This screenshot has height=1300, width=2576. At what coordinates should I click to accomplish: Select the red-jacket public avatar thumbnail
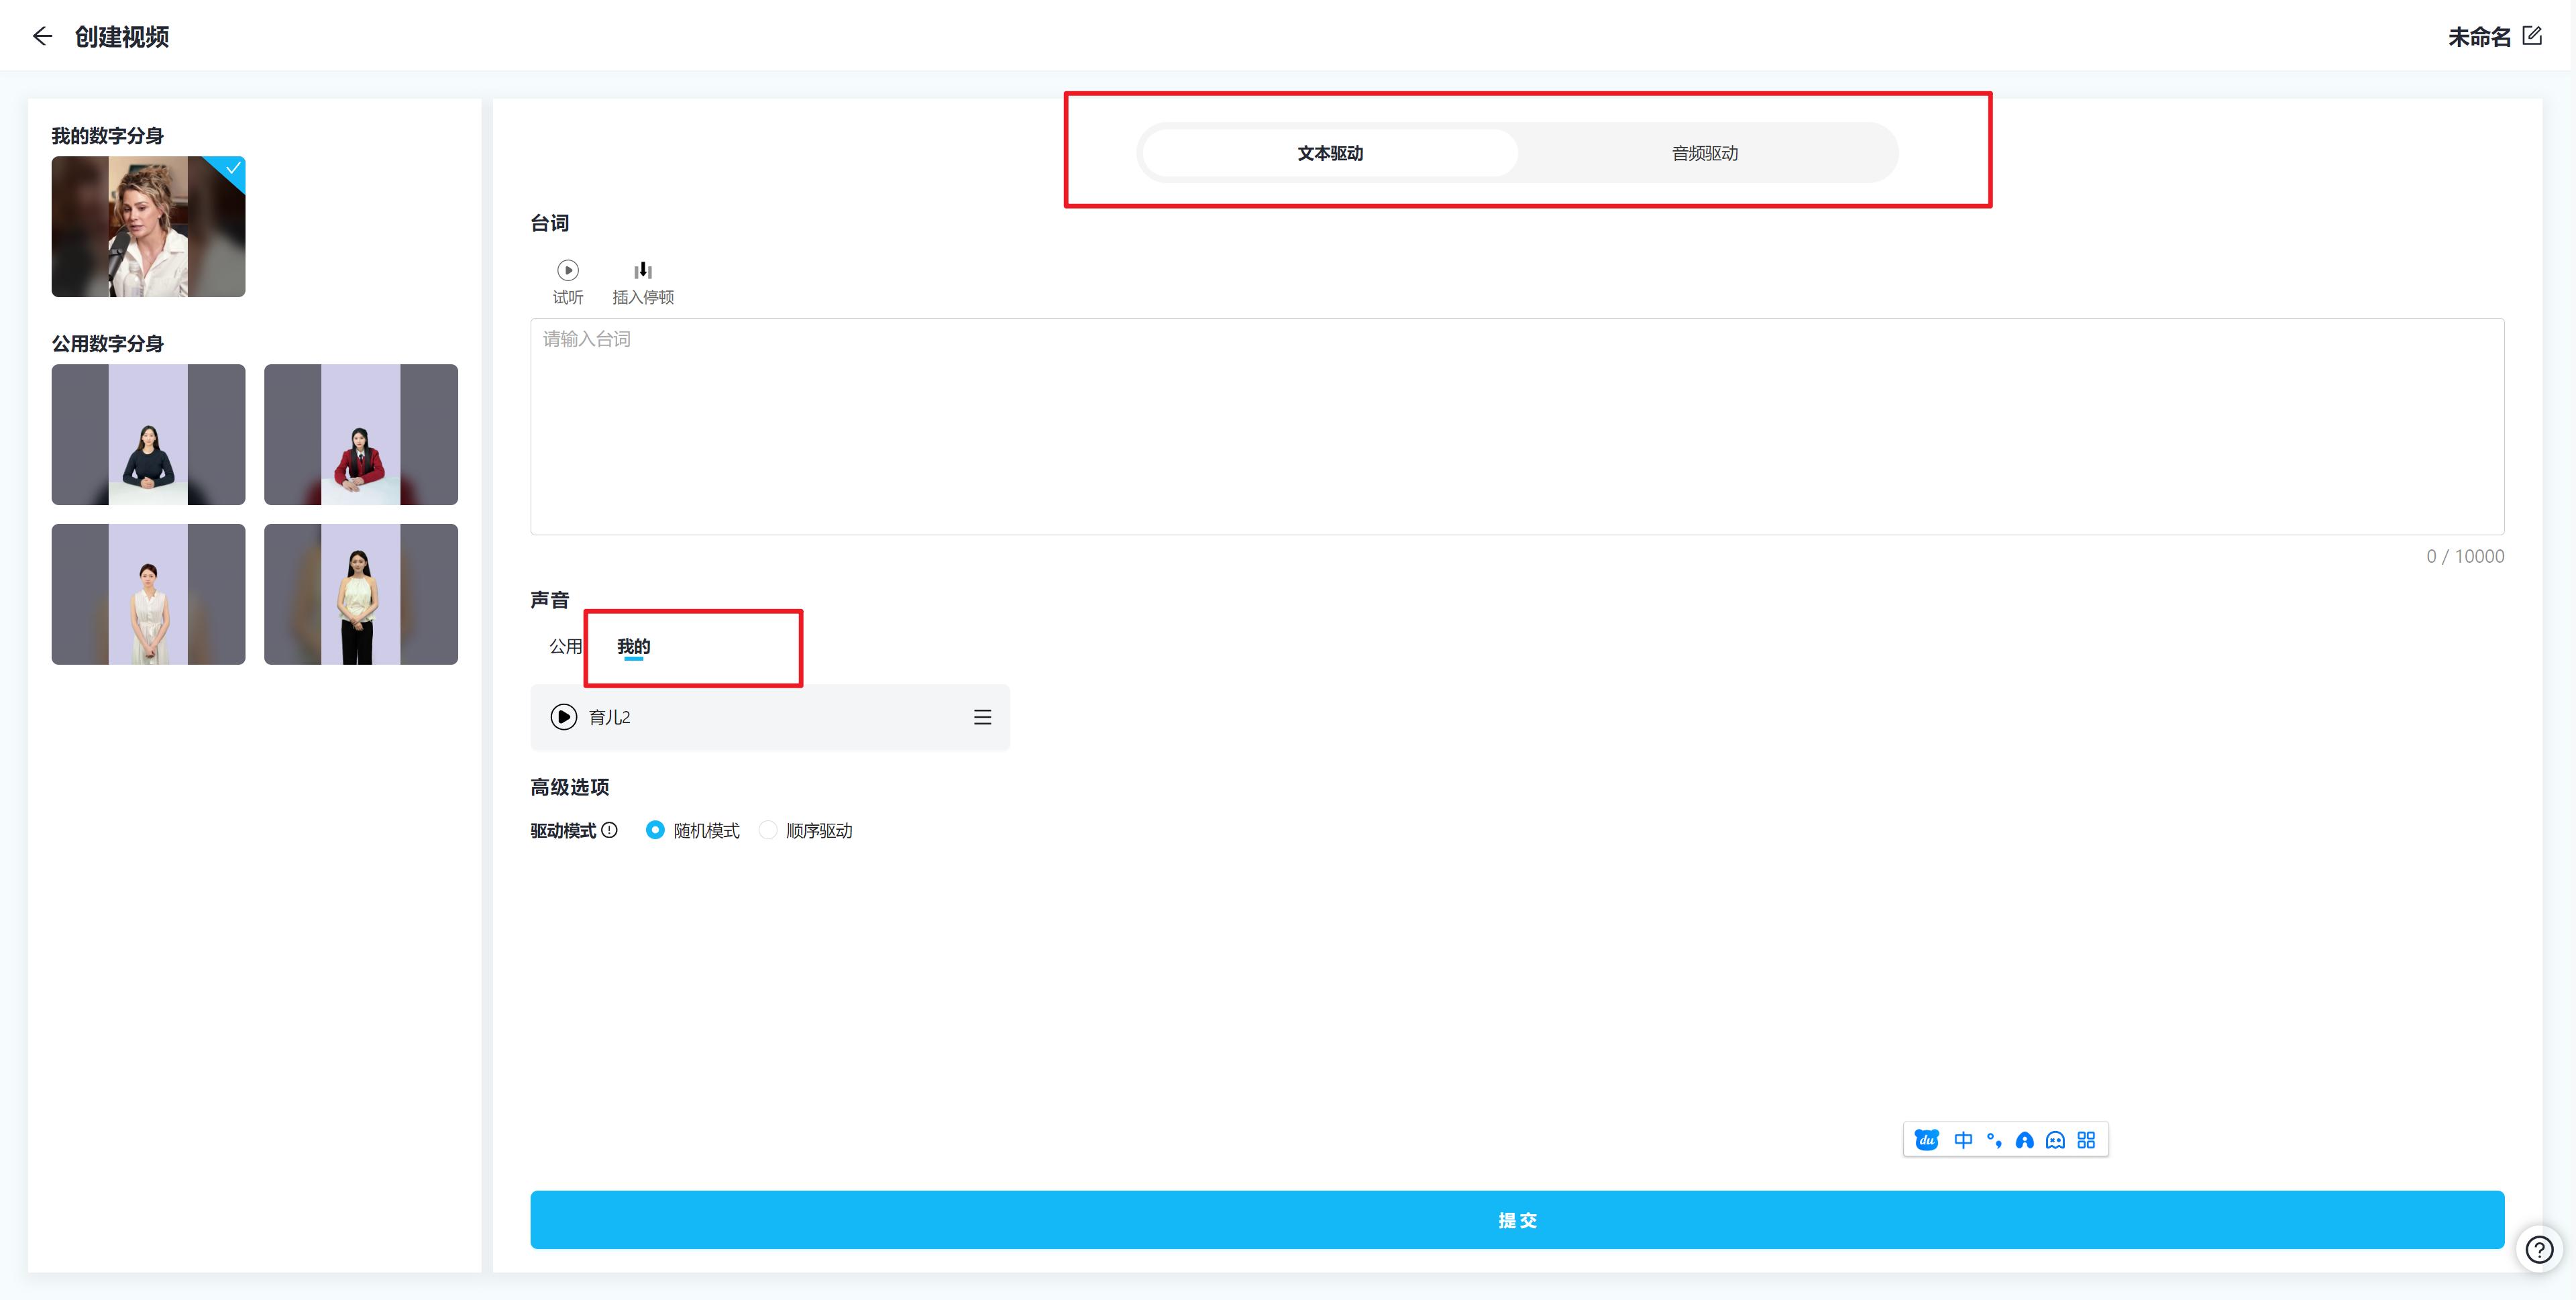click(360, 434)
